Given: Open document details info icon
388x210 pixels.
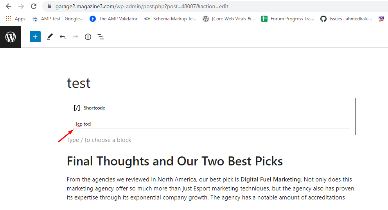Looking at the screenshot, I should tap(88, 37).
